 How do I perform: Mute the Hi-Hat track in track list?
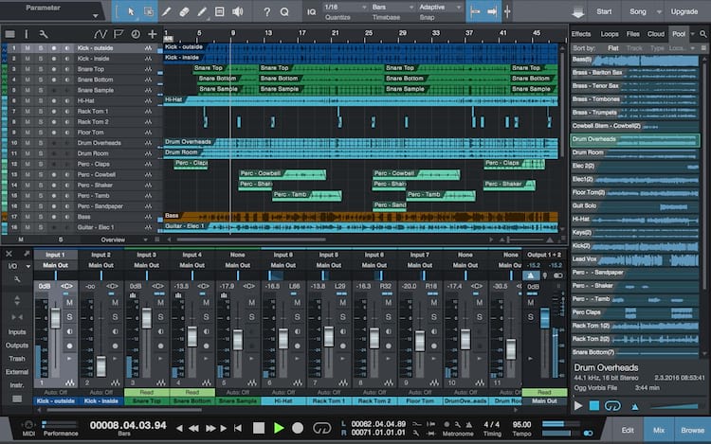pos(27,99)
